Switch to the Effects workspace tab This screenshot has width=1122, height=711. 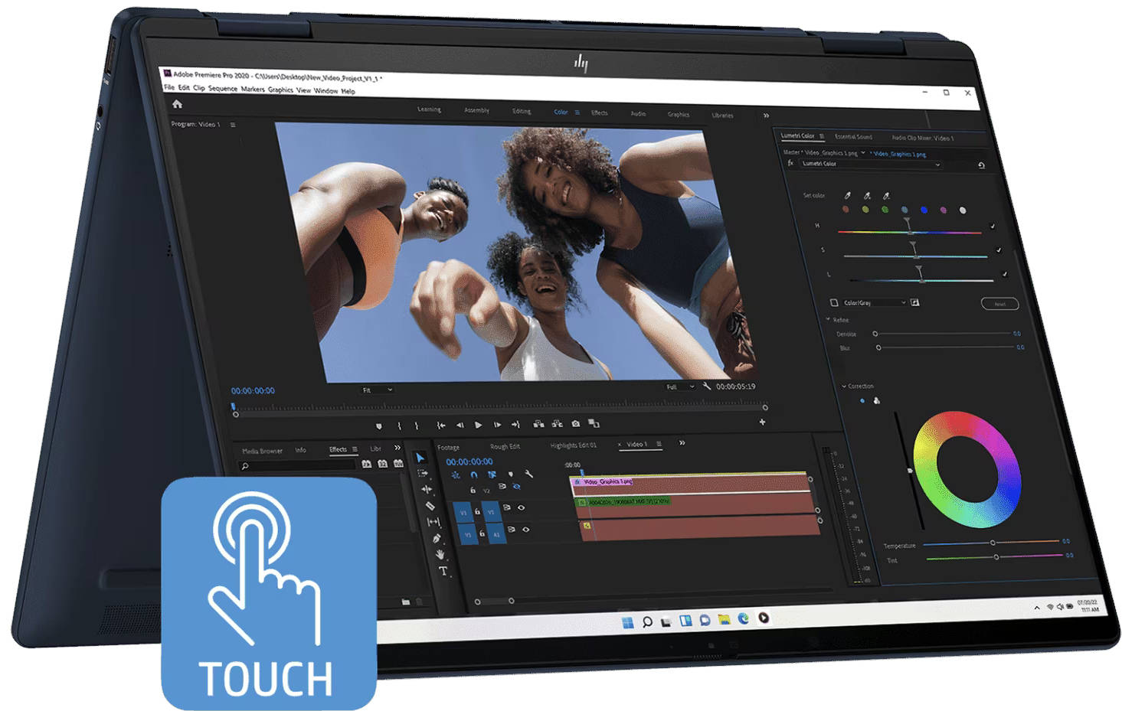pos(599,113)
